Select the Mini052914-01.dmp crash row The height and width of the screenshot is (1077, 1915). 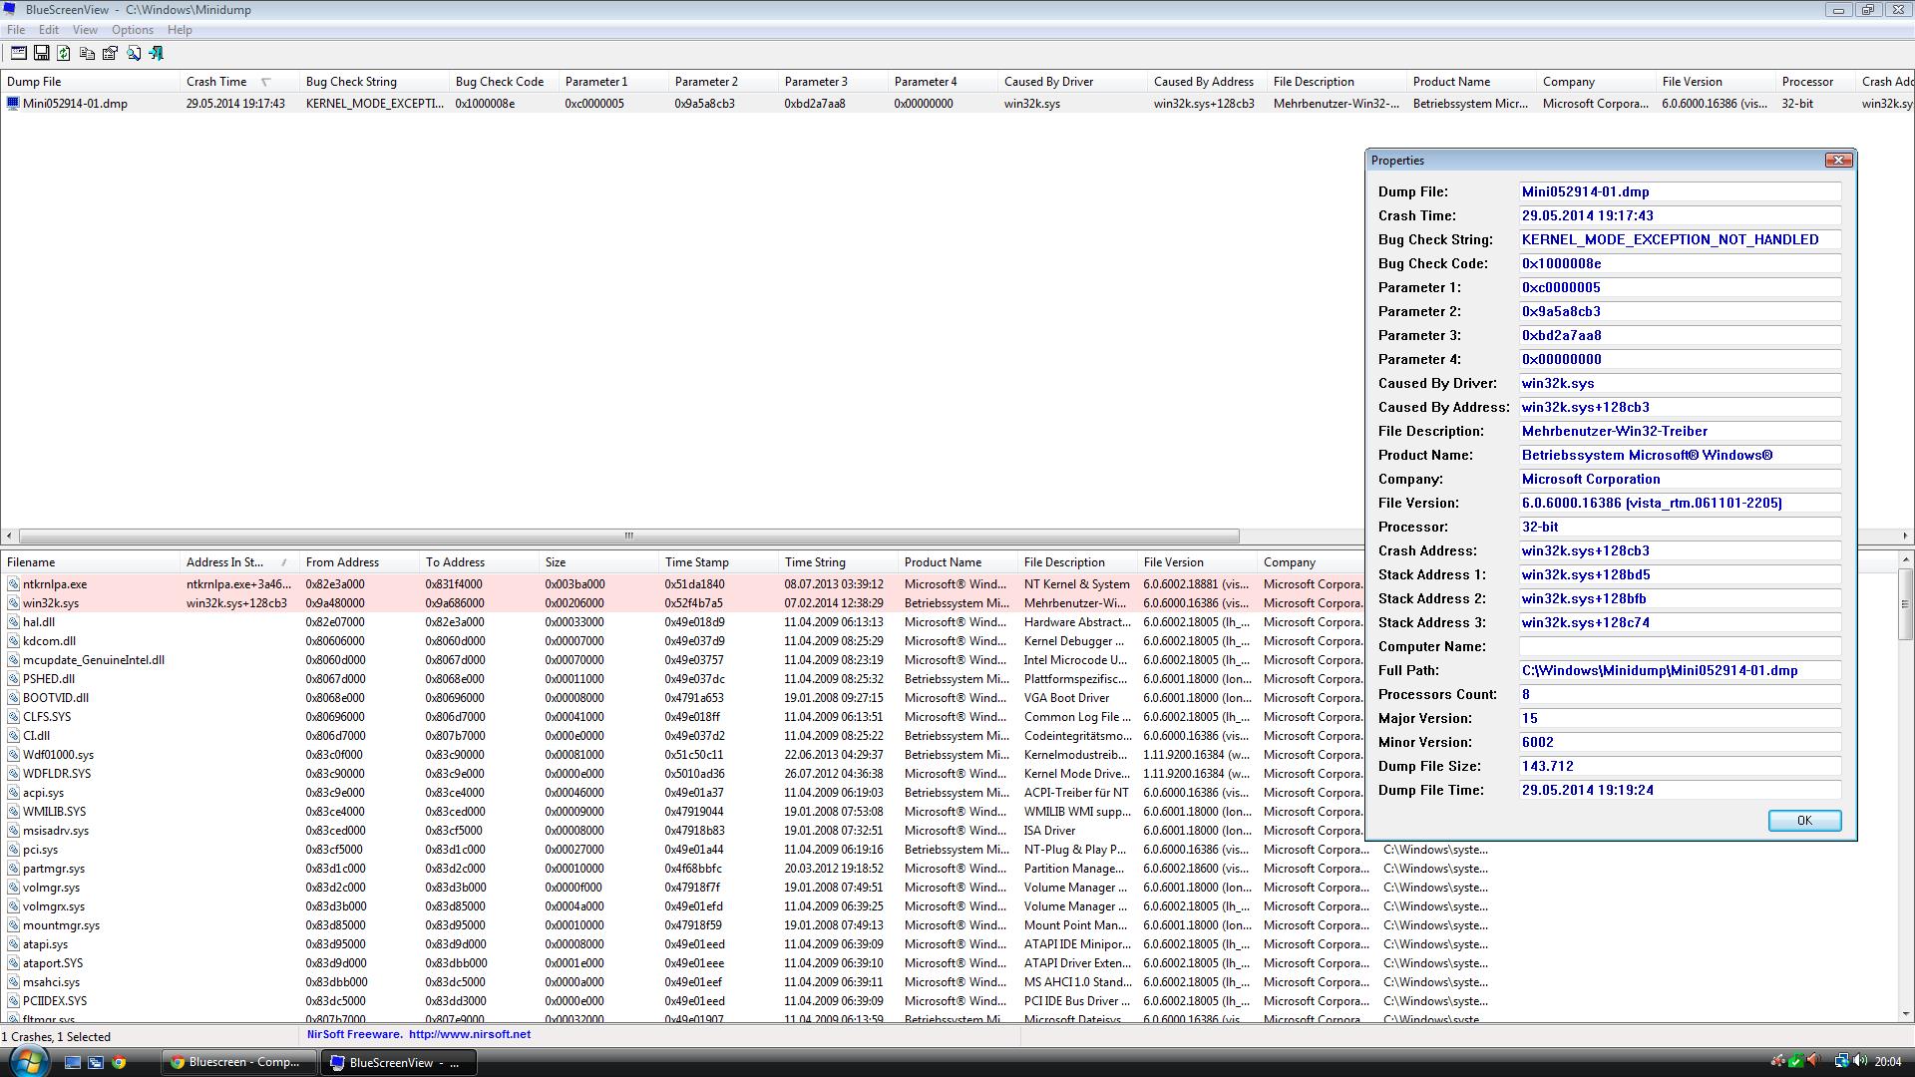(75, 104)
